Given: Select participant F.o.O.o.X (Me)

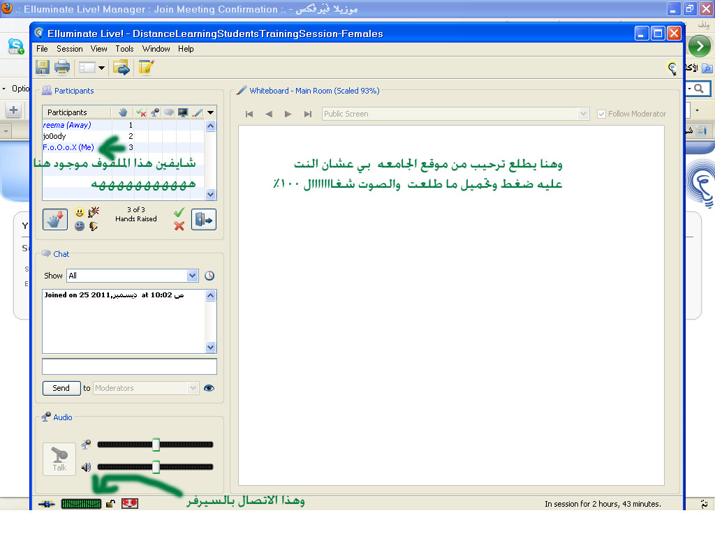Looking at the screenshot, I should click(x=68, y=147).
